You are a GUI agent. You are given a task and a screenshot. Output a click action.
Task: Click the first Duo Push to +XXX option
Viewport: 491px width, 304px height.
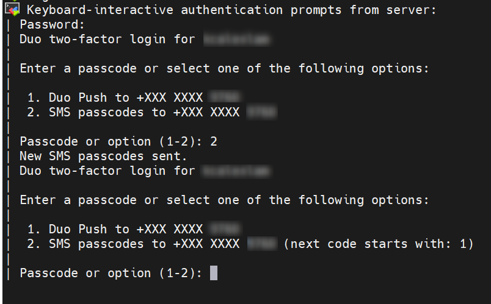coord(134,98)
